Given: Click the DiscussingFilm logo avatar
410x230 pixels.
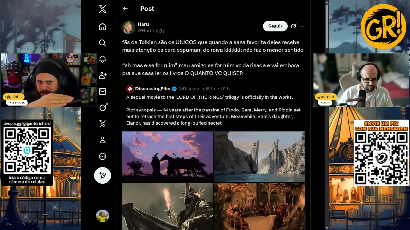Looking at the screenshot, I should (130, 89).
